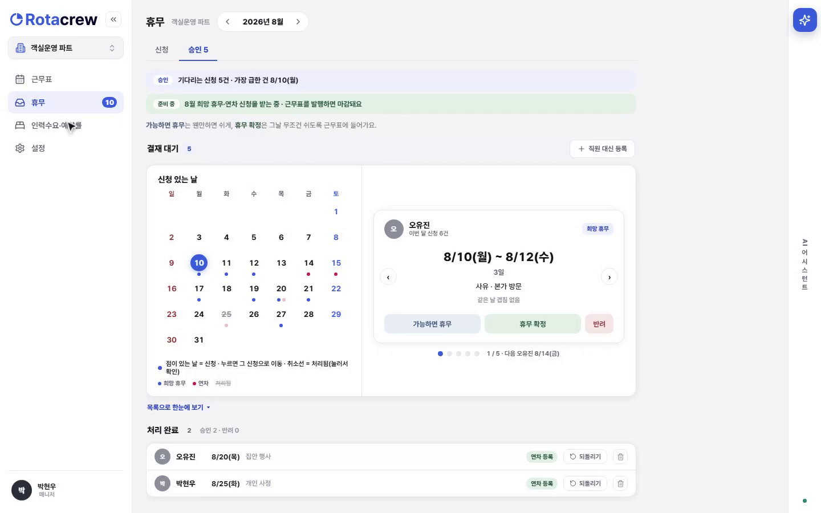Select August 10 on the calendar

tap(199, 263)
